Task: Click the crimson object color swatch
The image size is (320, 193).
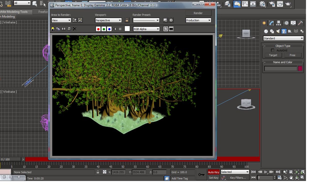Action: (300, 68)
